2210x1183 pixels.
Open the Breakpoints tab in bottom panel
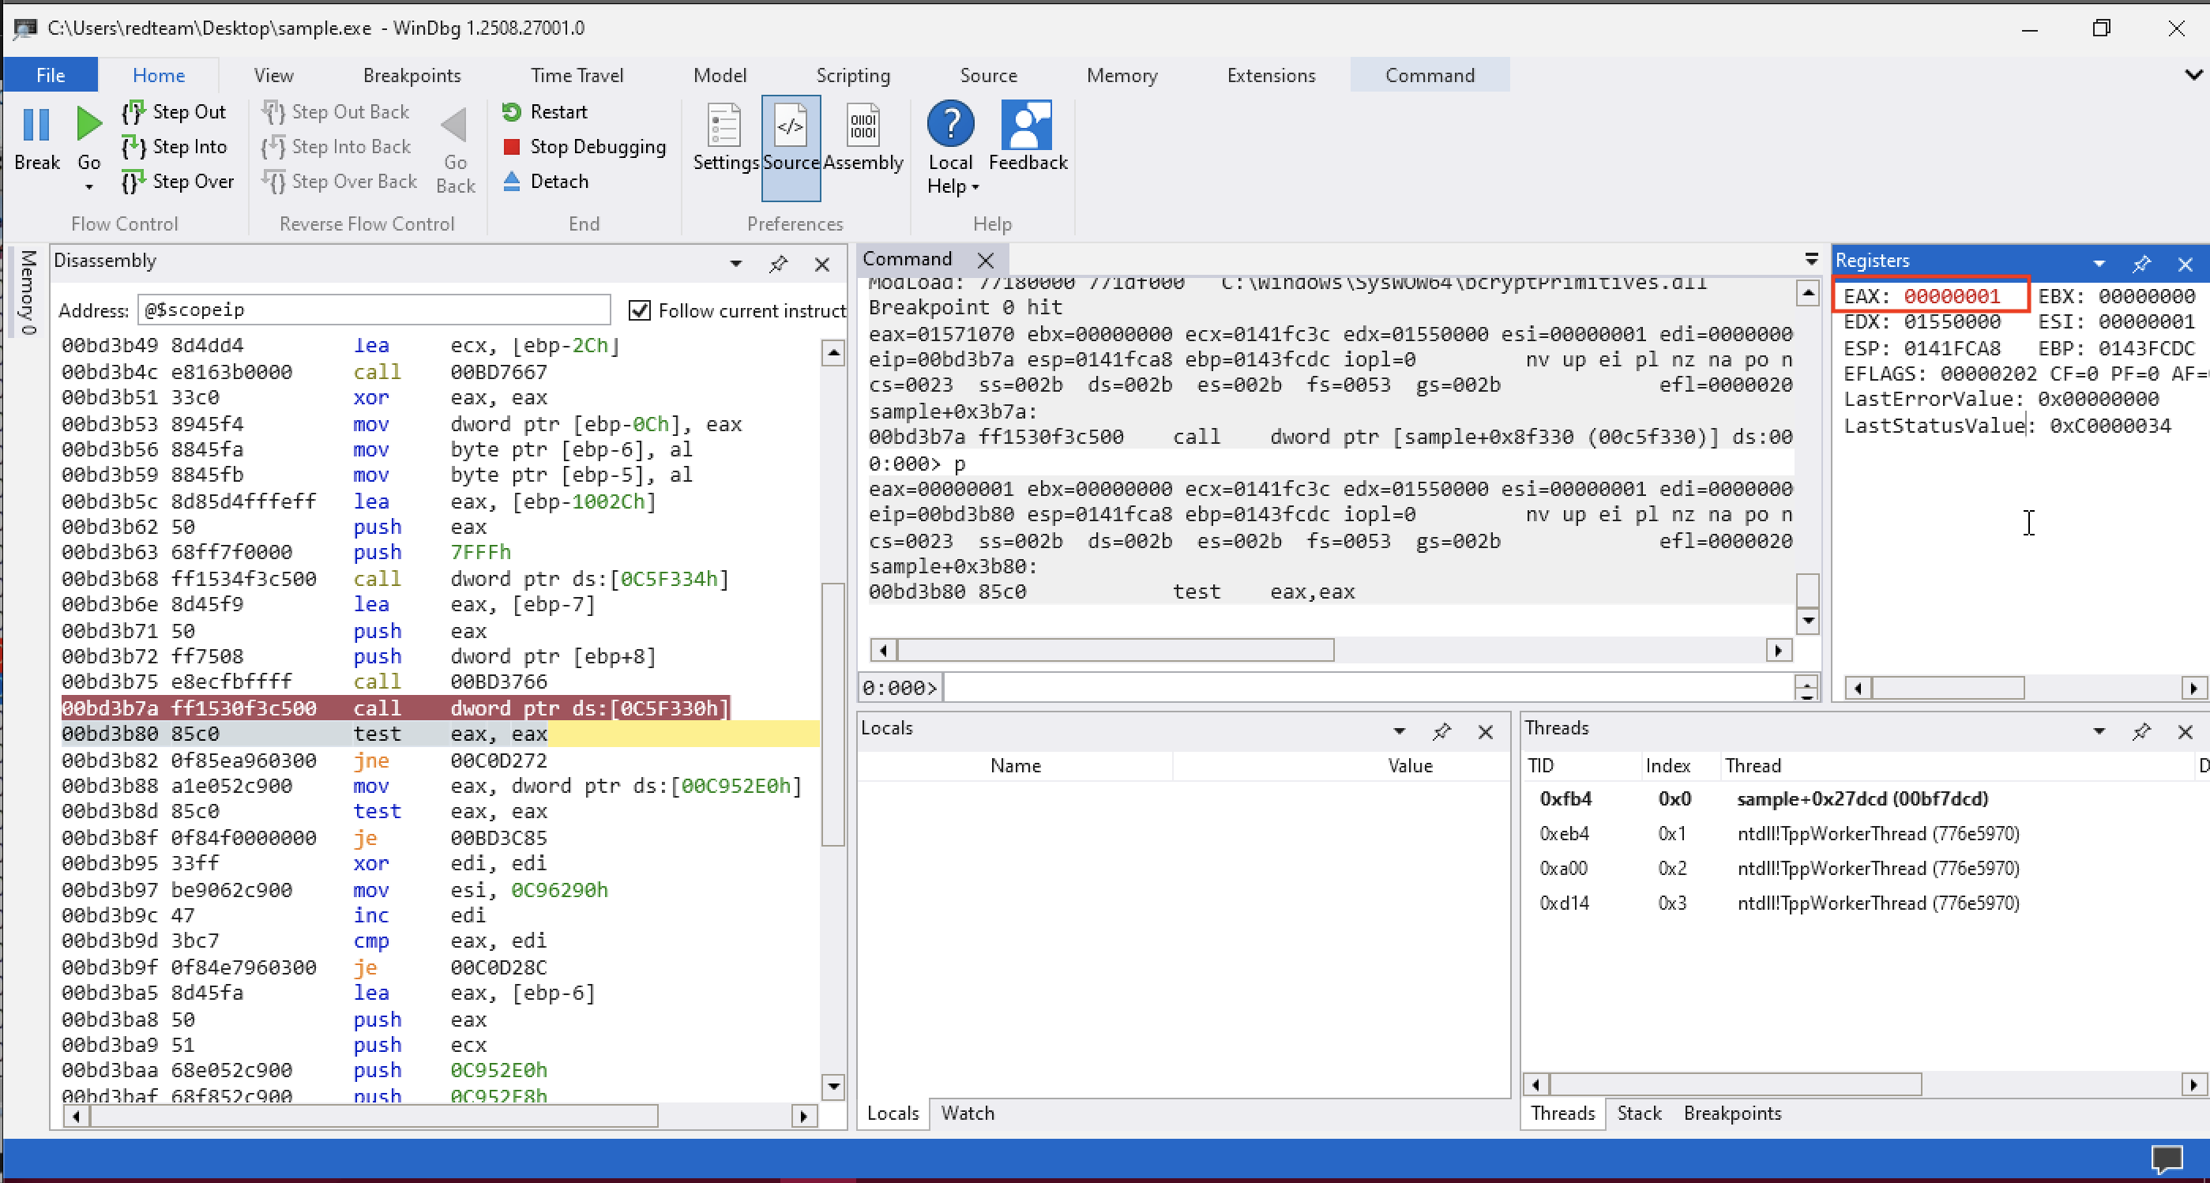(x=1731, y=1113)
